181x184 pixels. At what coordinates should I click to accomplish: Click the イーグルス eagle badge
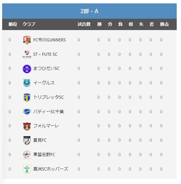(27, 83)
